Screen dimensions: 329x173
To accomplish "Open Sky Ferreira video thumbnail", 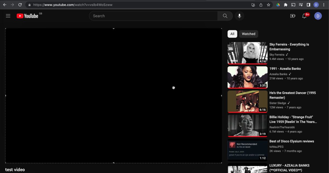I will [x=248, y=53].
